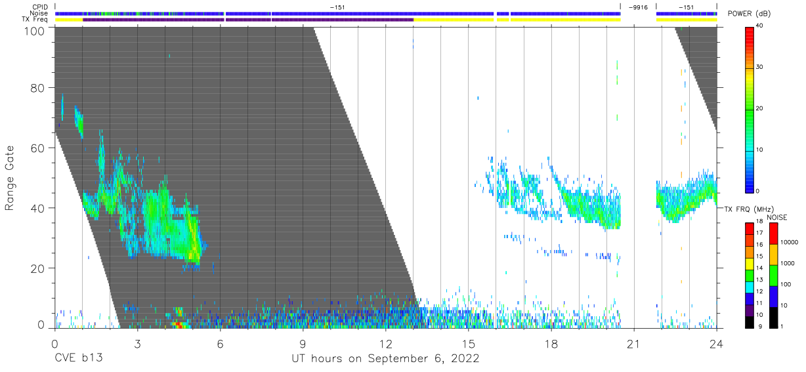Click the 'CPID' row label
This screenshot has width=806, height=372.
pyautogui.click(x=41, y=7)
